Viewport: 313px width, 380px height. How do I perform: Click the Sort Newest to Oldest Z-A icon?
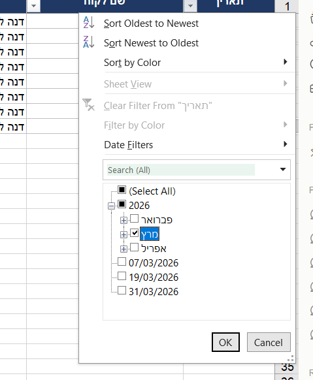pos(88,42)
